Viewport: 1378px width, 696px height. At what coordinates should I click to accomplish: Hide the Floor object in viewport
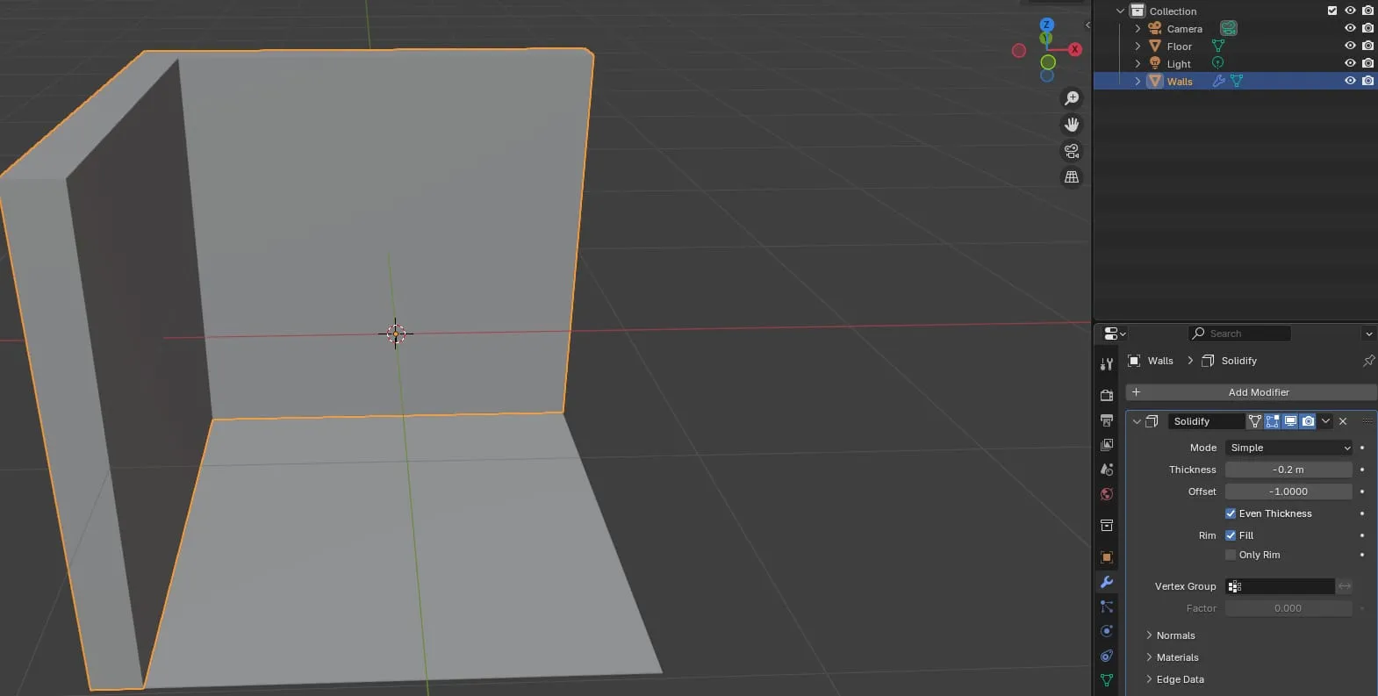coord(1350,46)
